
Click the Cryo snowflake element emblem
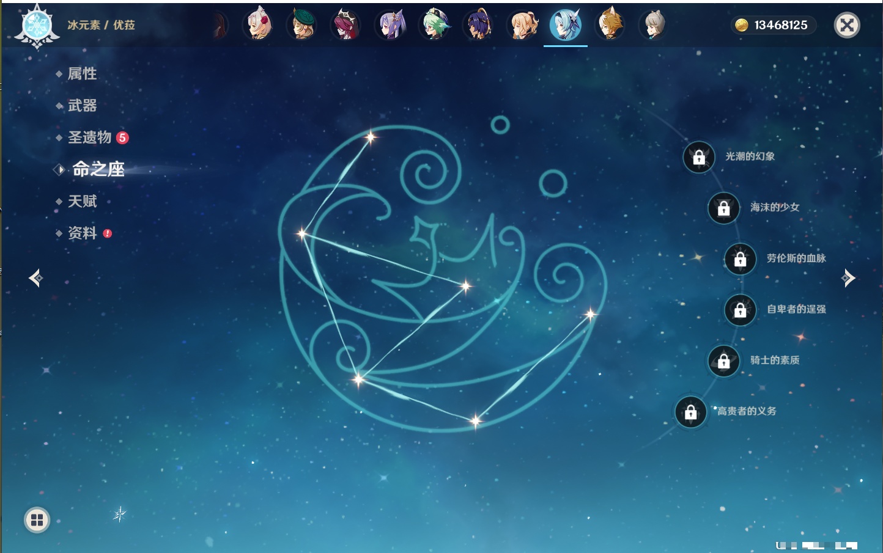coord(37,26)
